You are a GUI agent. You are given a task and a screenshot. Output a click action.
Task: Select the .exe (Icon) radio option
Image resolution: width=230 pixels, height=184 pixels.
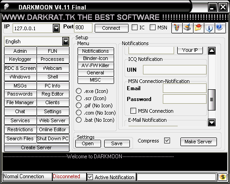(78, 91)
